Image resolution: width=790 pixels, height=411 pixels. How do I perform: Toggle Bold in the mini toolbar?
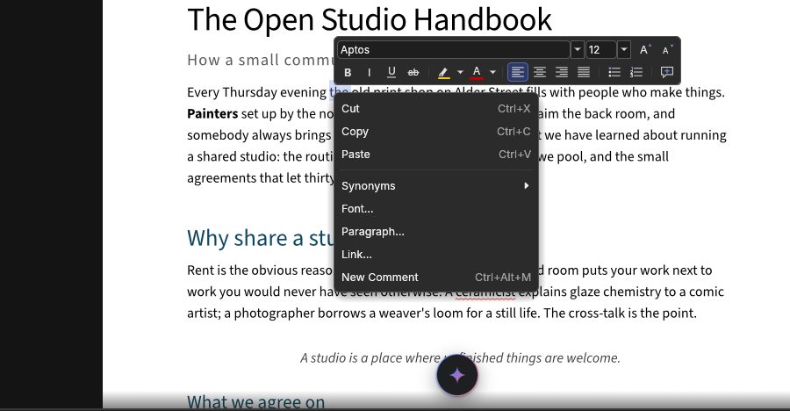pos(348,73)
